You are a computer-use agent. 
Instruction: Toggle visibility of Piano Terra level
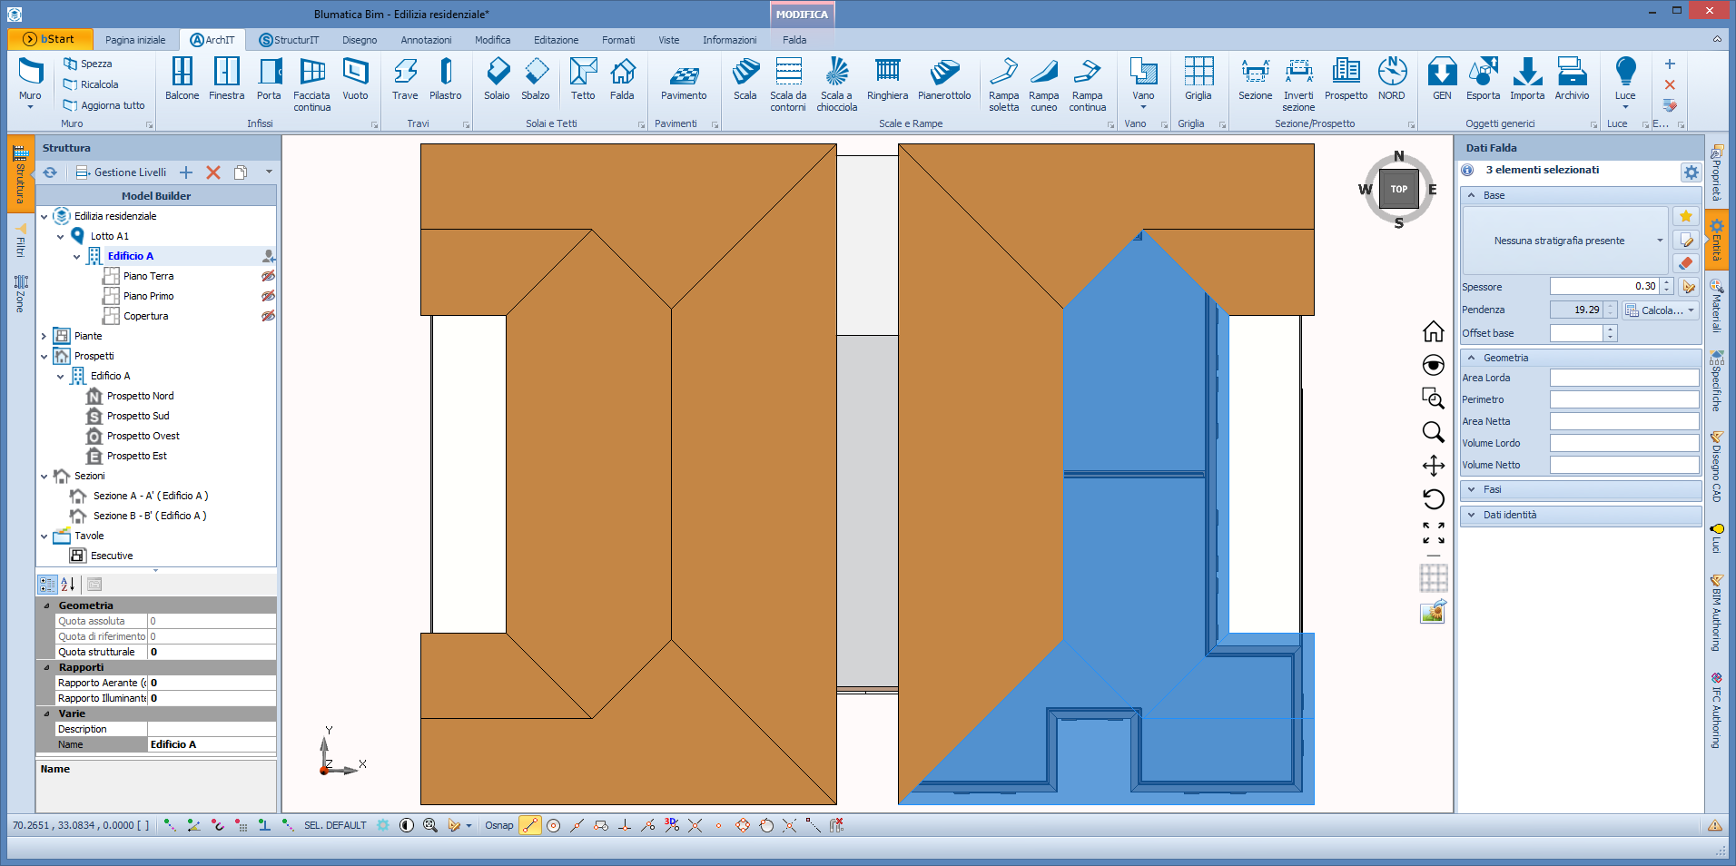(268, 276)
